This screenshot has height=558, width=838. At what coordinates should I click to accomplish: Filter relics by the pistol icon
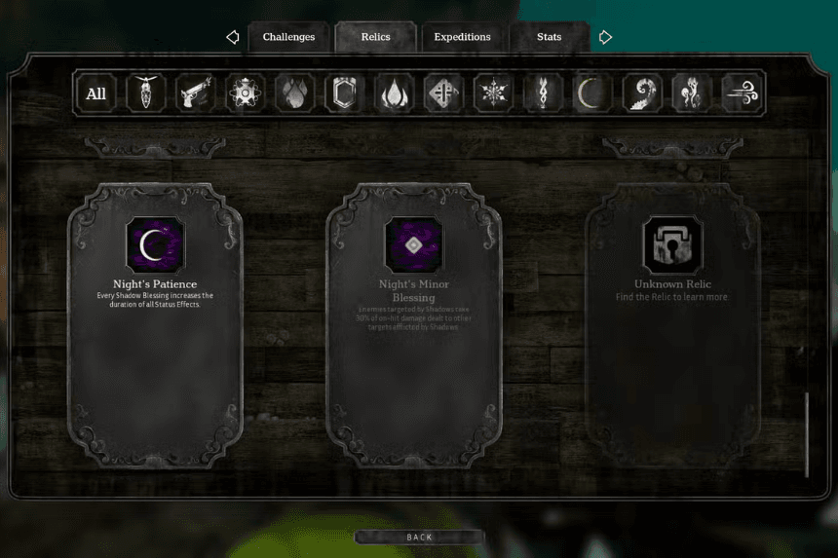[195, 93]
